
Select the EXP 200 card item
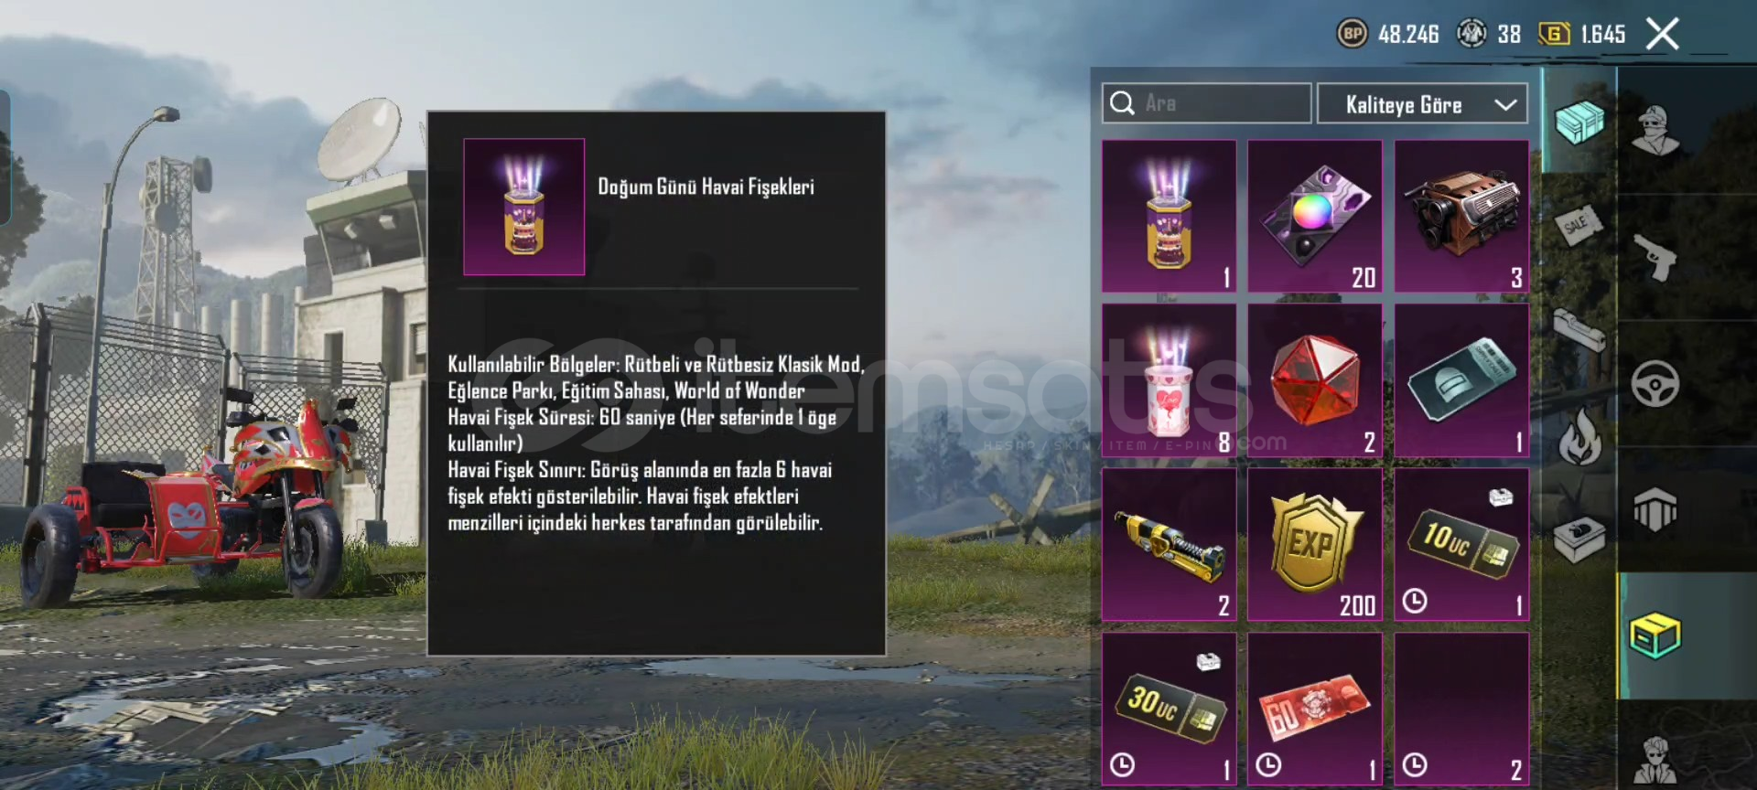(1315, 545)
